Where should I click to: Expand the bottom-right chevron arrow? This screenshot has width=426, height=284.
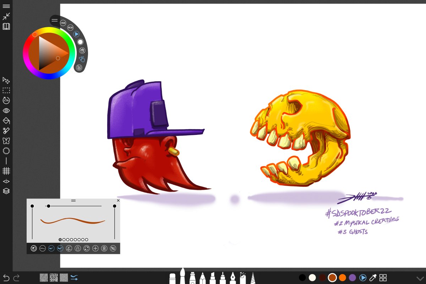click(x=420, y=278)
